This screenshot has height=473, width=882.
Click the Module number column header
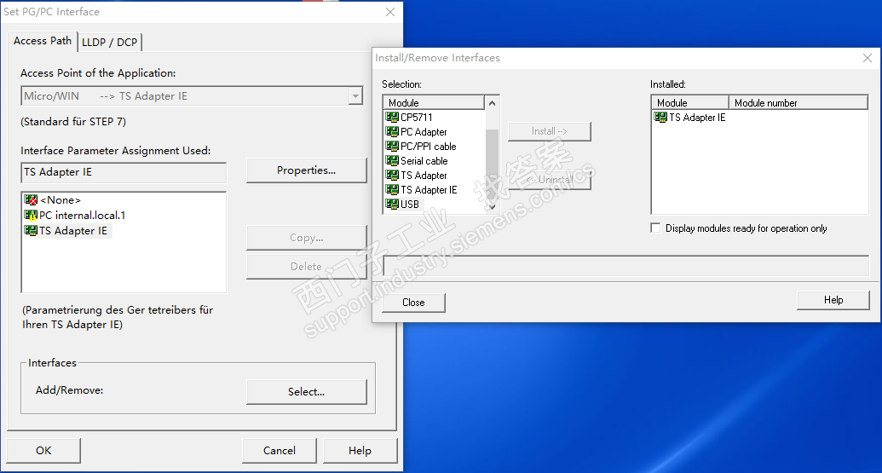click(798, 103)
